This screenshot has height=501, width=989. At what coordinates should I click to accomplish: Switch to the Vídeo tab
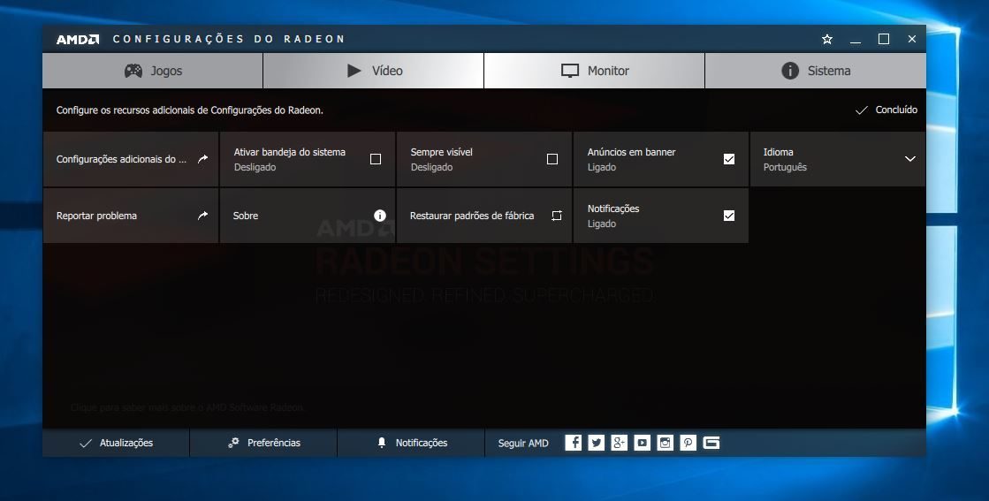373,71
